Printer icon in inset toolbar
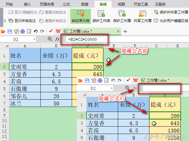 pyautogui.click(x=100, y=80)
